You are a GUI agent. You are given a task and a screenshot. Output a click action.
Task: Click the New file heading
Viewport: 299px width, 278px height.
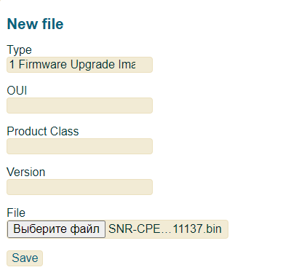(x=36, y=24)
